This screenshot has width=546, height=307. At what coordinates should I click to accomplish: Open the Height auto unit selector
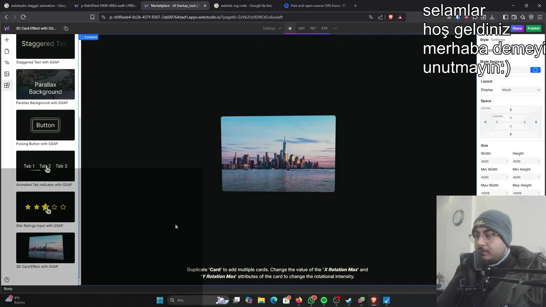point(539,161)
